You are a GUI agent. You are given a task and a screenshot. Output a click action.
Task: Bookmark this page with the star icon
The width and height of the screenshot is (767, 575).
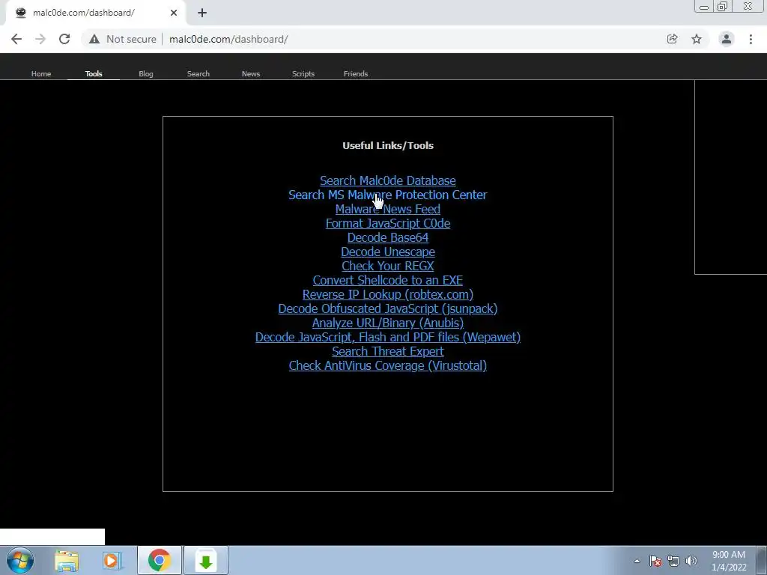(x=697, y=39)
